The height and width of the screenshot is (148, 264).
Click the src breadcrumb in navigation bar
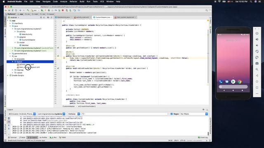pos(28,14)
